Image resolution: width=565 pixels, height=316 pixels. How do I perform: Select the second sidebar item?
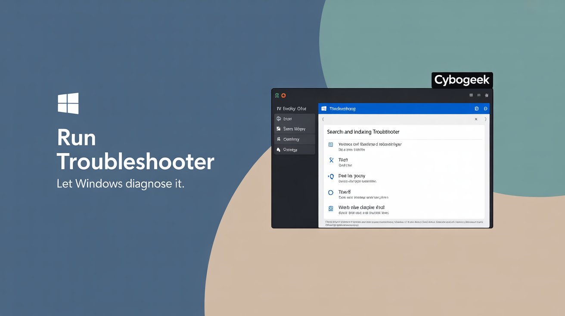(295, 129)
